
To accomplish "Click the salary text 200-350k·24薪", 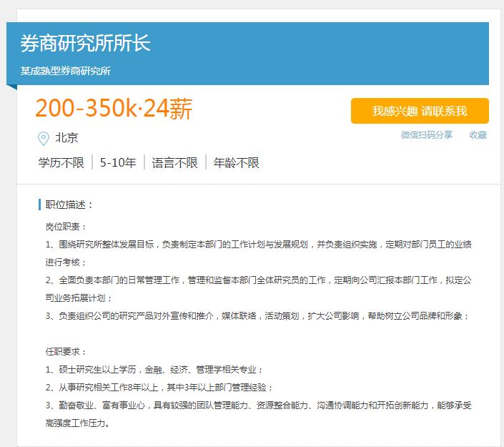I will 114,108.
